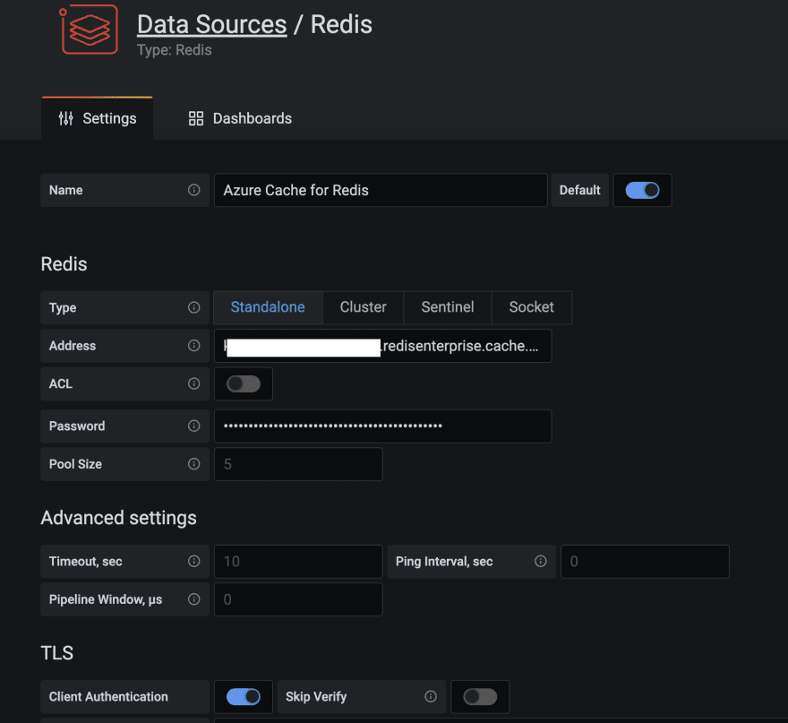The width and height of the screenshot is (788, 723).
Task: Click the Advanced settings heading
Action: coord(118,518)
